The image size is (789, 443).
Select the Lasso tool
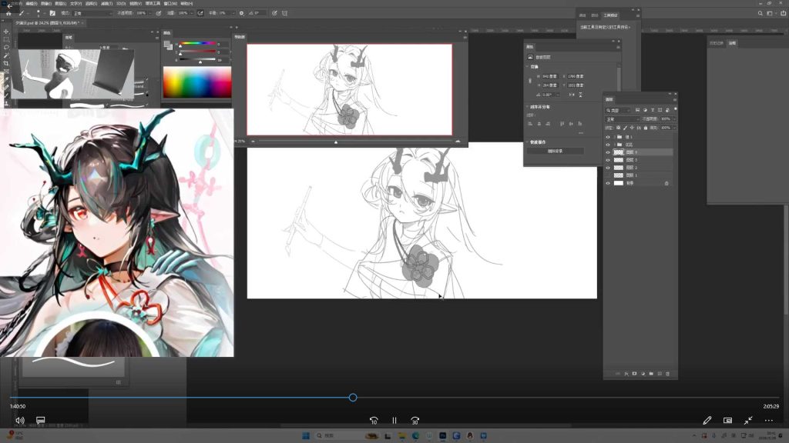(x=6, y=47)
